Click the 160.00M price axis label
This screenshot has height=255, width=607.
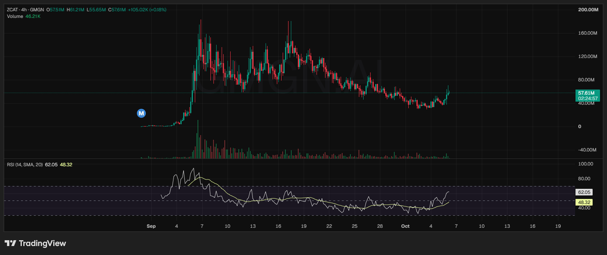click(589, 33)
